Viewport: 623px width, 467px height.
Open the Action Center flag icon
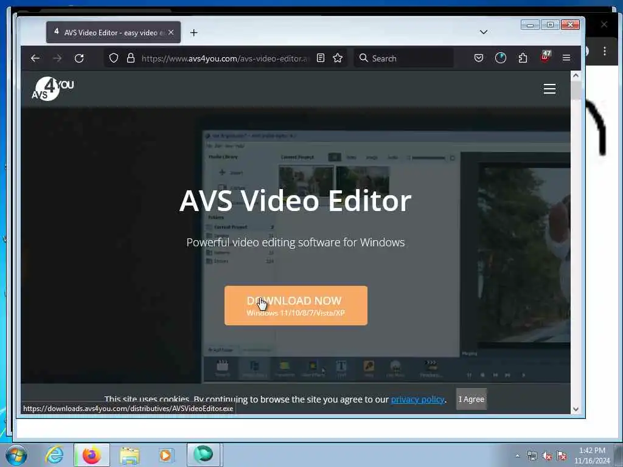562,455
